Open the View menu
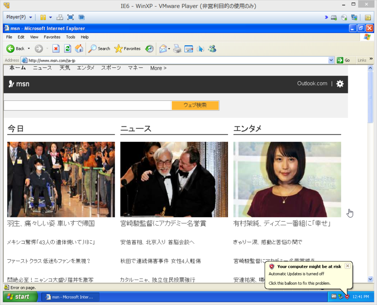This screenshot has width=377, height=305. [x=34, y=37]
